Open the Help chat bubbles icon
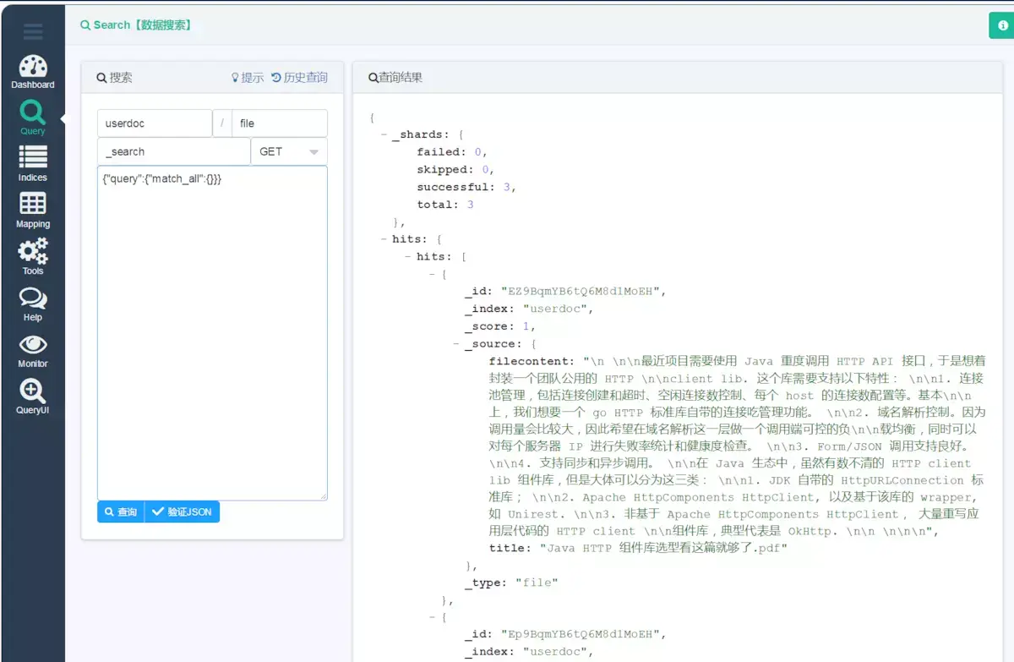This screenshot has width=1014, height=662. [x=33, y=298]
